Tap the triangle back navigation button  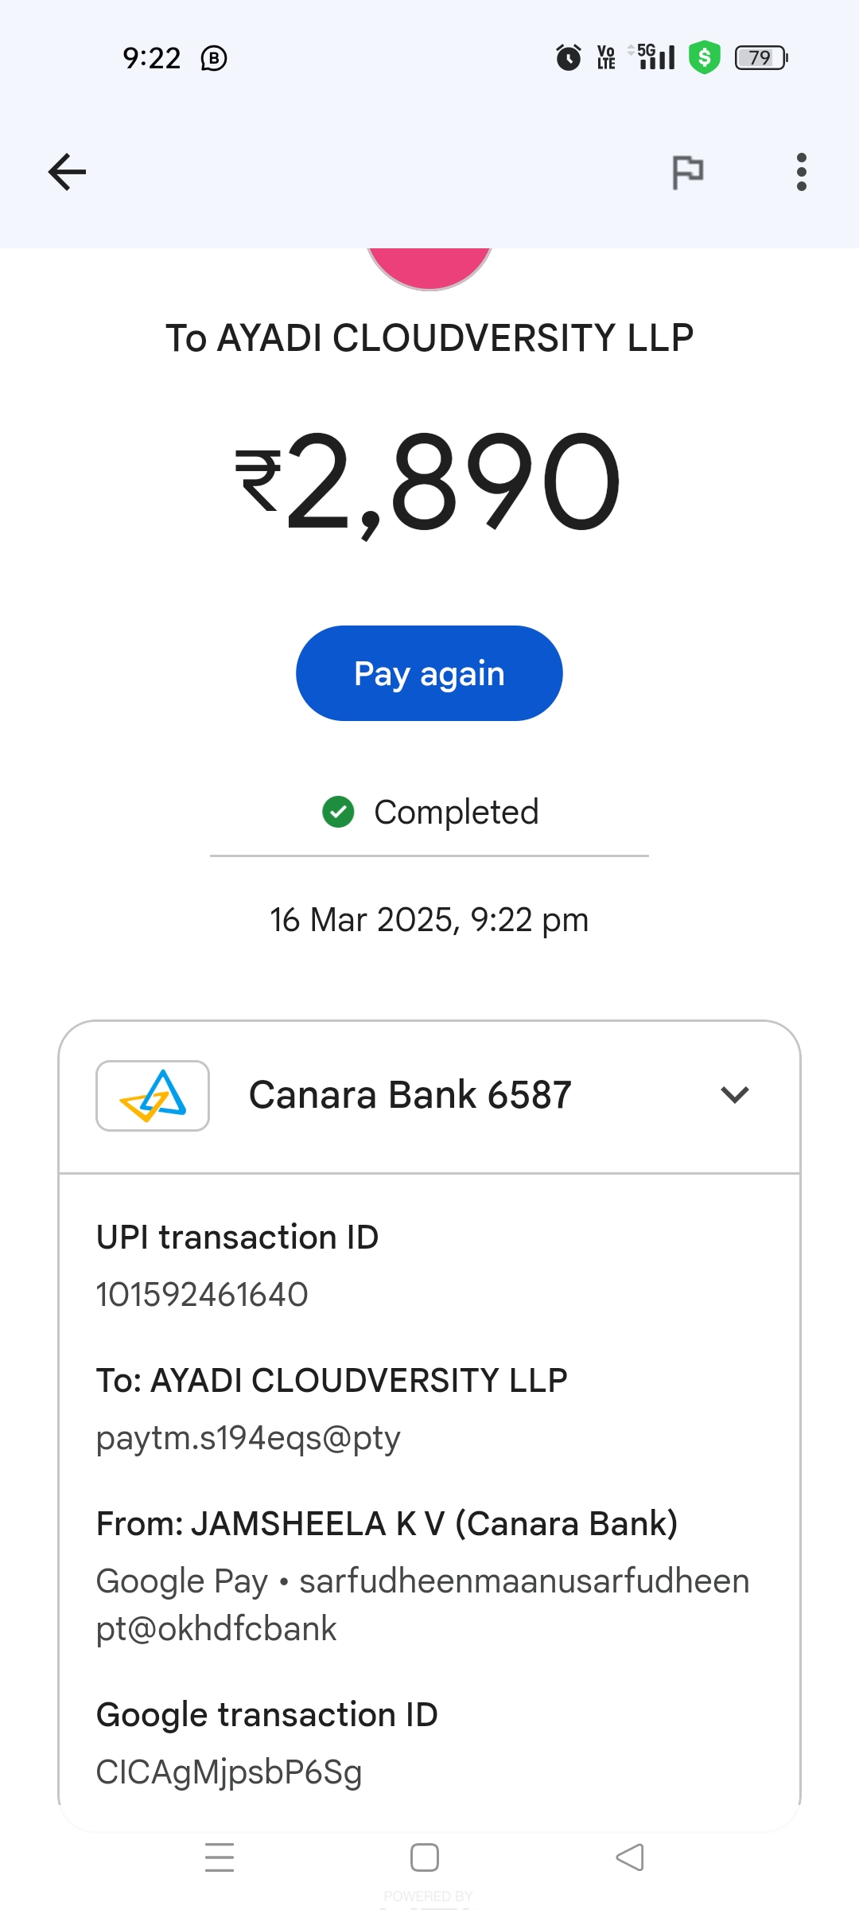(630, 1857)
